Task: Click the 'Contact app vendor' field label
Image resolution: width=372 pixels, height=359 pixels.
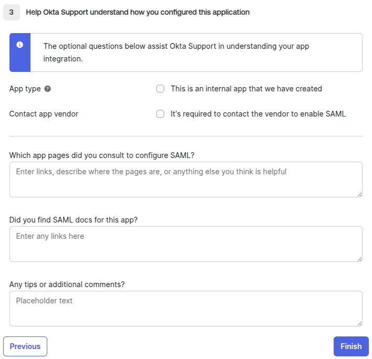Action: (44, 114)
